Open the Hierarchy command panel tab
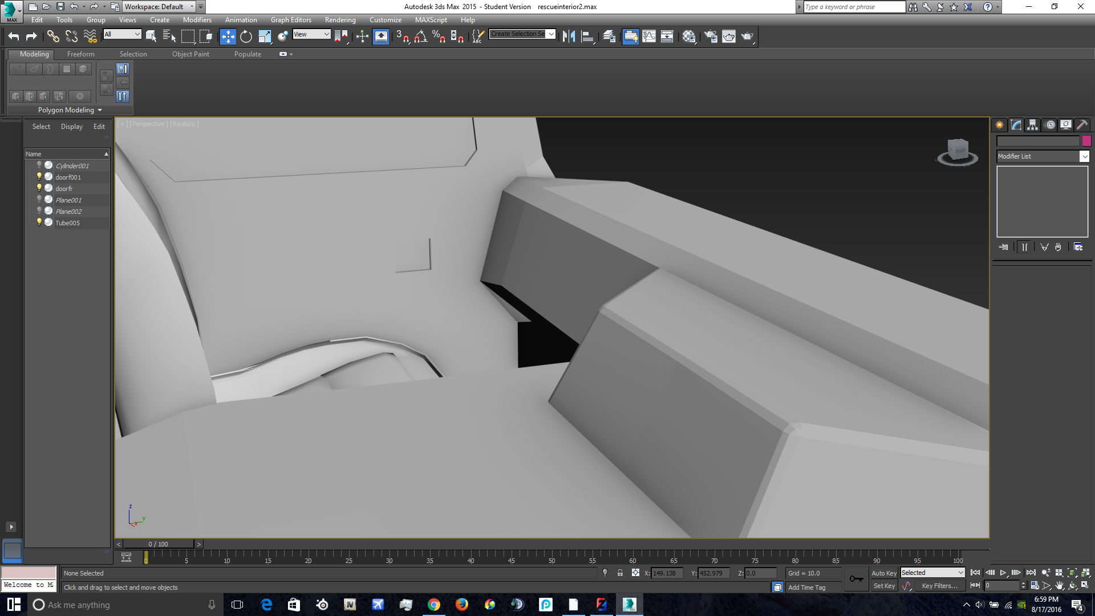Image resolution: width=1095 pixels, height=616 pixels. (x=1032, y=125)
